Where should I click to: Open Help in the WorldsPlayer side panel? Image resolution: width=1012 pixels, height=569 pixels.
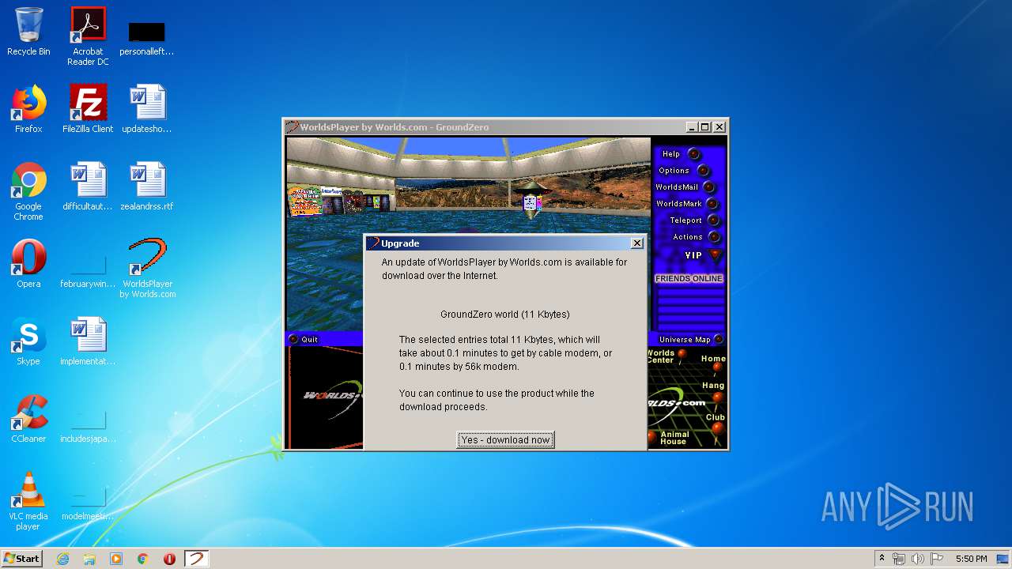pos(681,154)
